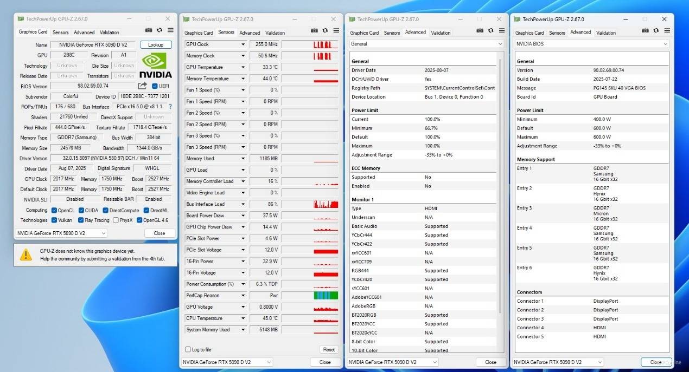The height and width of the screenshot is (372, 689).
Task: Toggle the PhysX checkbox
Action: (x=116, y=220)
